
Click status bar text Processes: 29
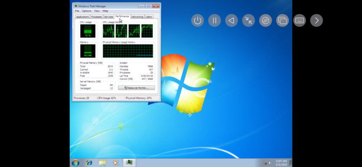coord(81,98)
